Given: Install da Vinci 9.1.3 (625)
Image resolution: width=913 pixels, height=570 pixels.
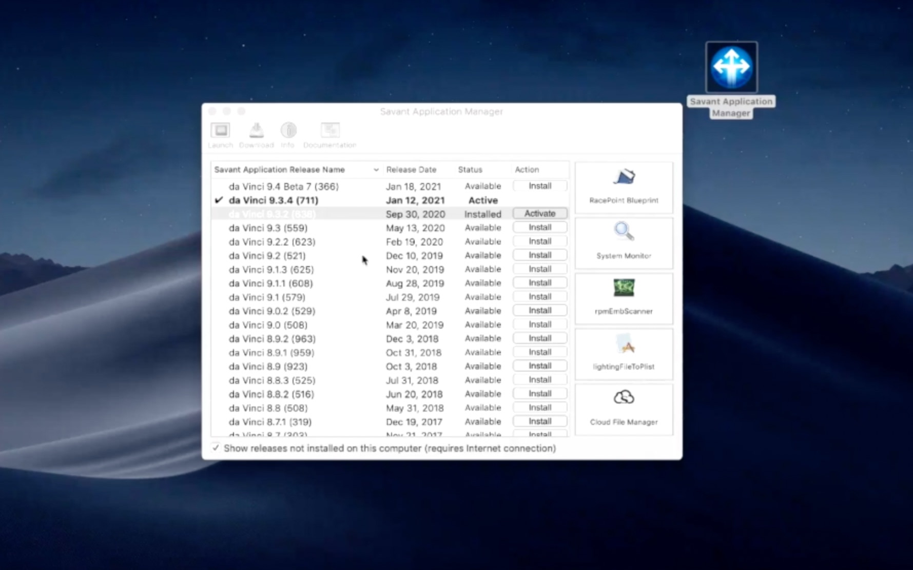Looking at the screenshot, I should point(540,269).
